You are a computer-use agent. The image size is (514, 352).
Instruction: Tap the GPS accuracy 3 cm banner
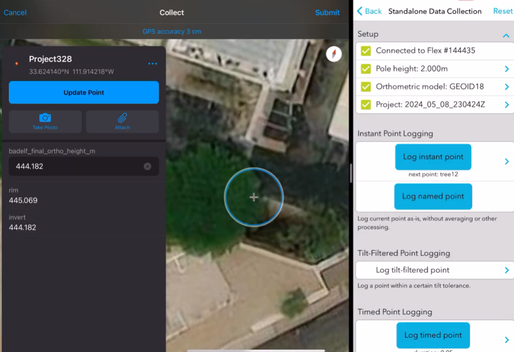(172, 31)
